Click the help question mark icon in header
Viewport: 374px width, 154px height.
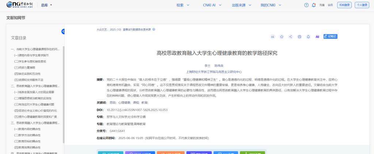[x=306, y=5]
